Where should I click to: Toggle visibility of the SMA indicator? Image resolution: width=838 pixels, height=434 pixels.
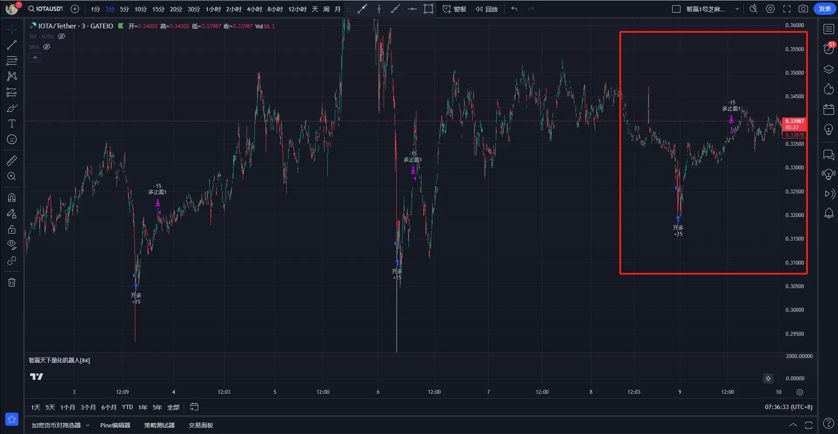(47, 47)
